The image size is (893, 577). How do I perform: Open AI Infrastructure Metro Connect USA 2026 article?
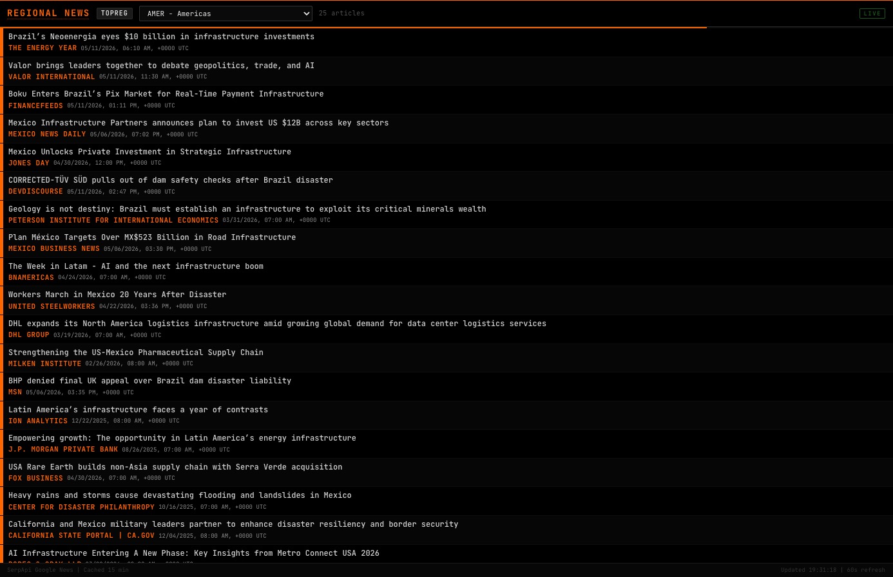194,553
